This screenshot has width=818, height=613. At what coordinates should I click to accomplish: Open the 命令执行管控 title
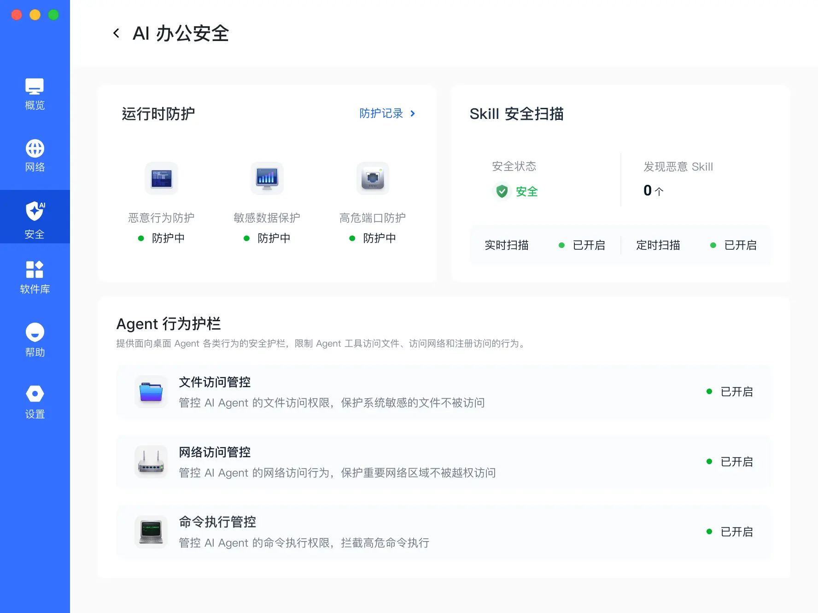pos(217,522)
